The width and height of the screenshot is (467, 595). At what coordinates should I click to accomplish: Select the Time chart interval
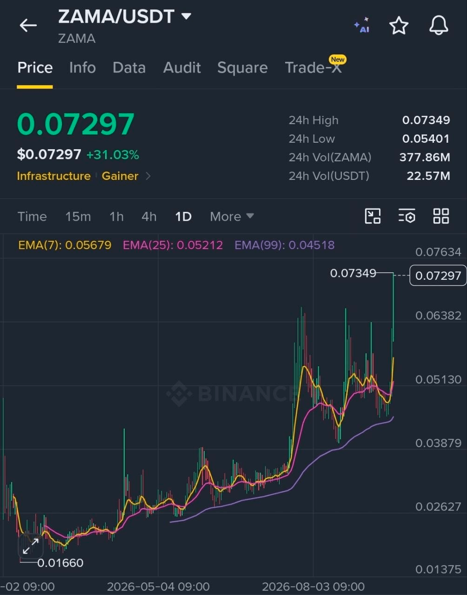click(x=32, y=217)
